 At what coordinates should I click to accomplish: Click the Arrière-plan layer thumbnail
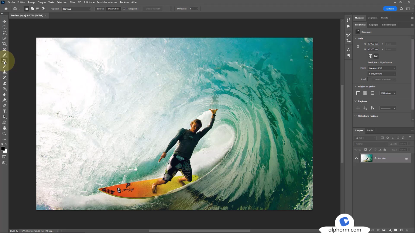(x=366, y=158)
